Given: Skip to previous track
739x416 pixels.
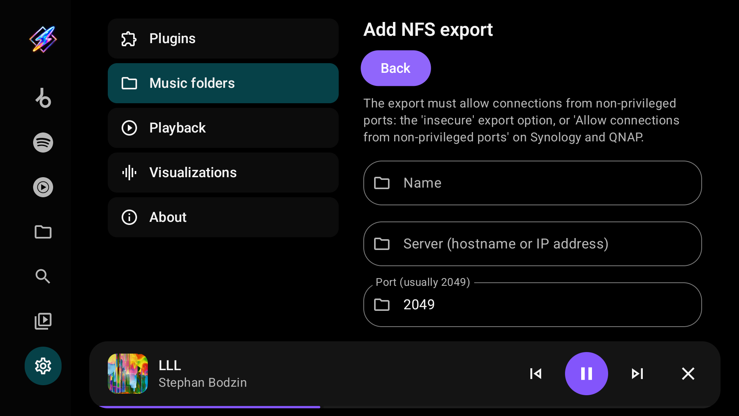Looking at the screenshot, I should (x=536, y=374).
